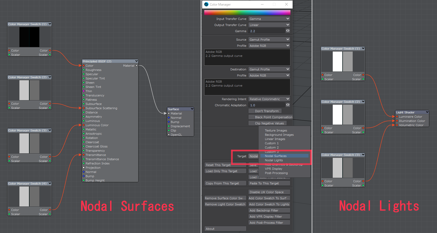
Task: Collapse the Principled BSDF (2) node
Action: click(136, 61)
